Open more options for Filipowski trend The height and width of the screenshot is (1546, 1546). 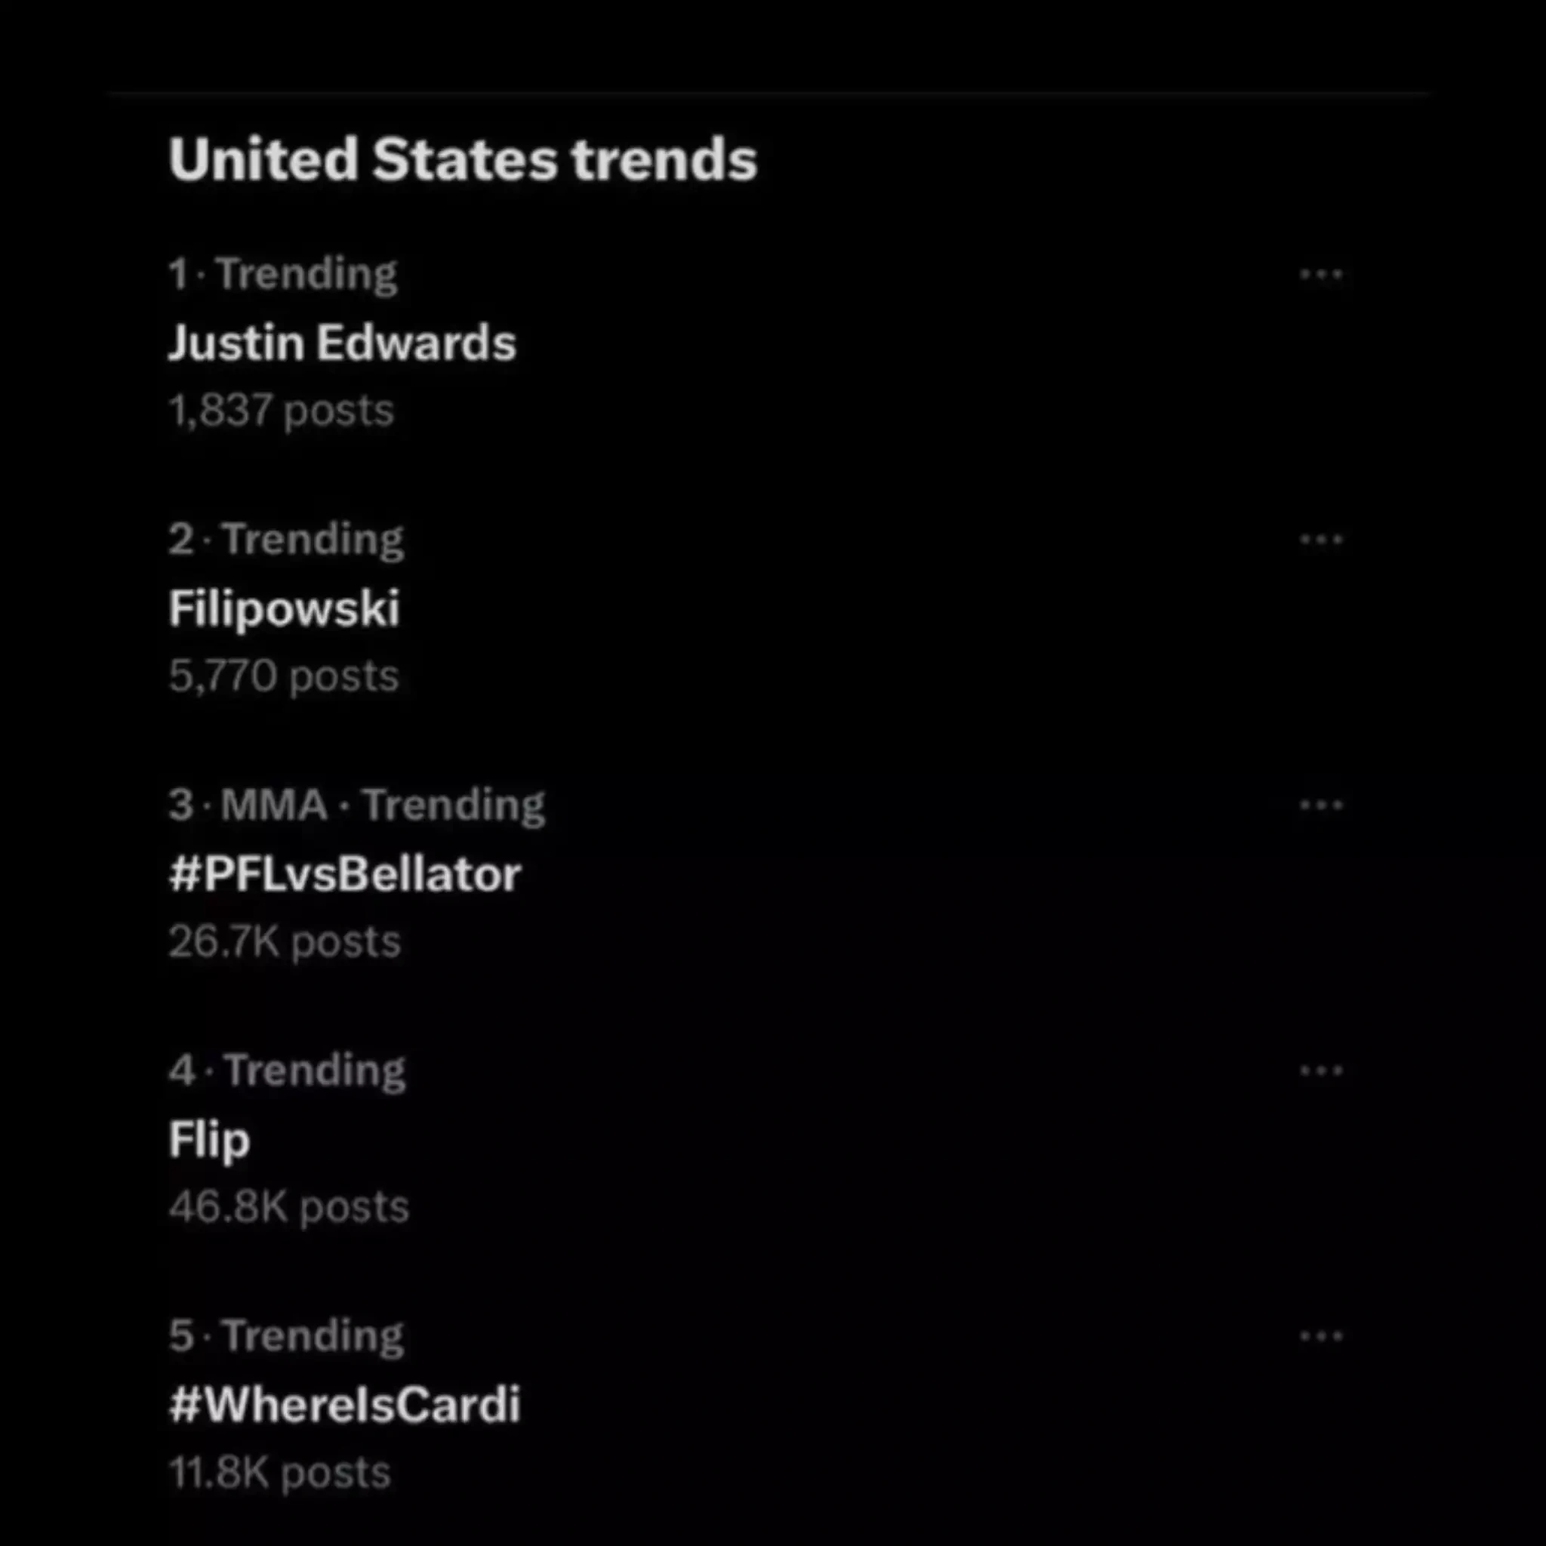pos(1320,540)
